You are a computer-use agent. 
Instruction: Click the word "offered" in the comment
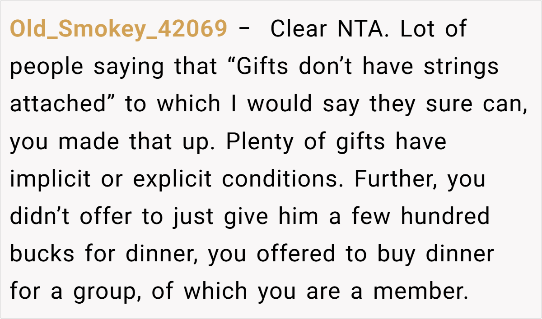point(296,254)
